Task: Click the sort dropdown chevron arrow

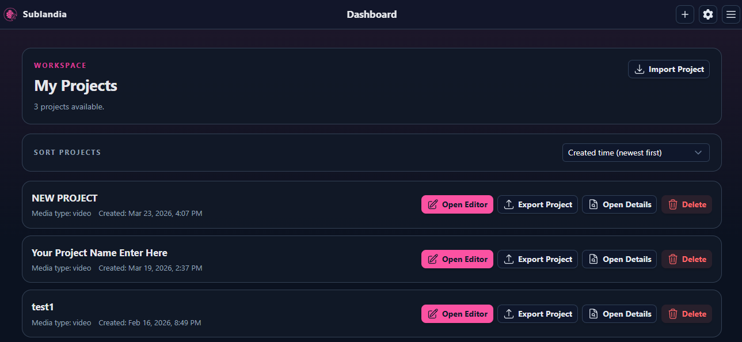Action: point(698,153)
